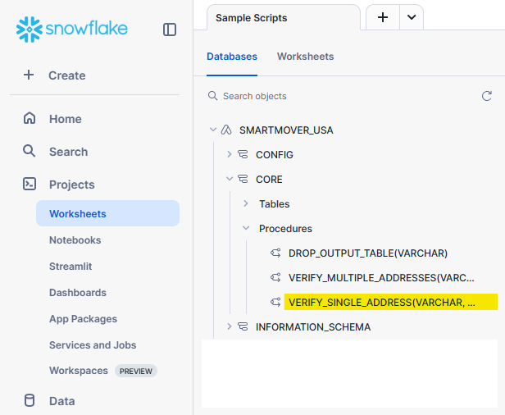Click the Search magnifier icon in sidebar
The image size is (505, 415).
(x=30, y=151)
